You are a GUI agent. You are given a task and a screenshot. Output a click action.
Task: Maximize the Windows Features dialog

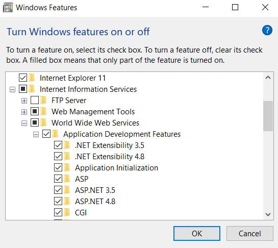point(235,7)
